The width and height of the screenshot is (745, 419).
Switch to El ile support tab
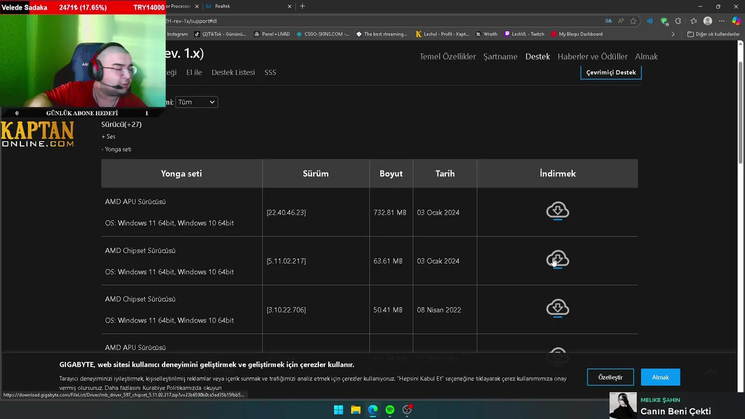194,72
